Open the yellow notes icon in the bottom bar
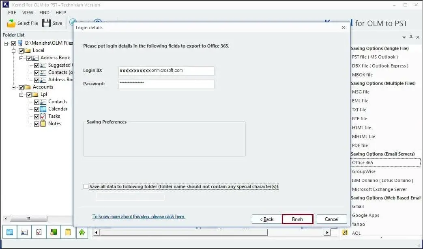The width and height of the screenshot is (423, 249). (68, 232)
